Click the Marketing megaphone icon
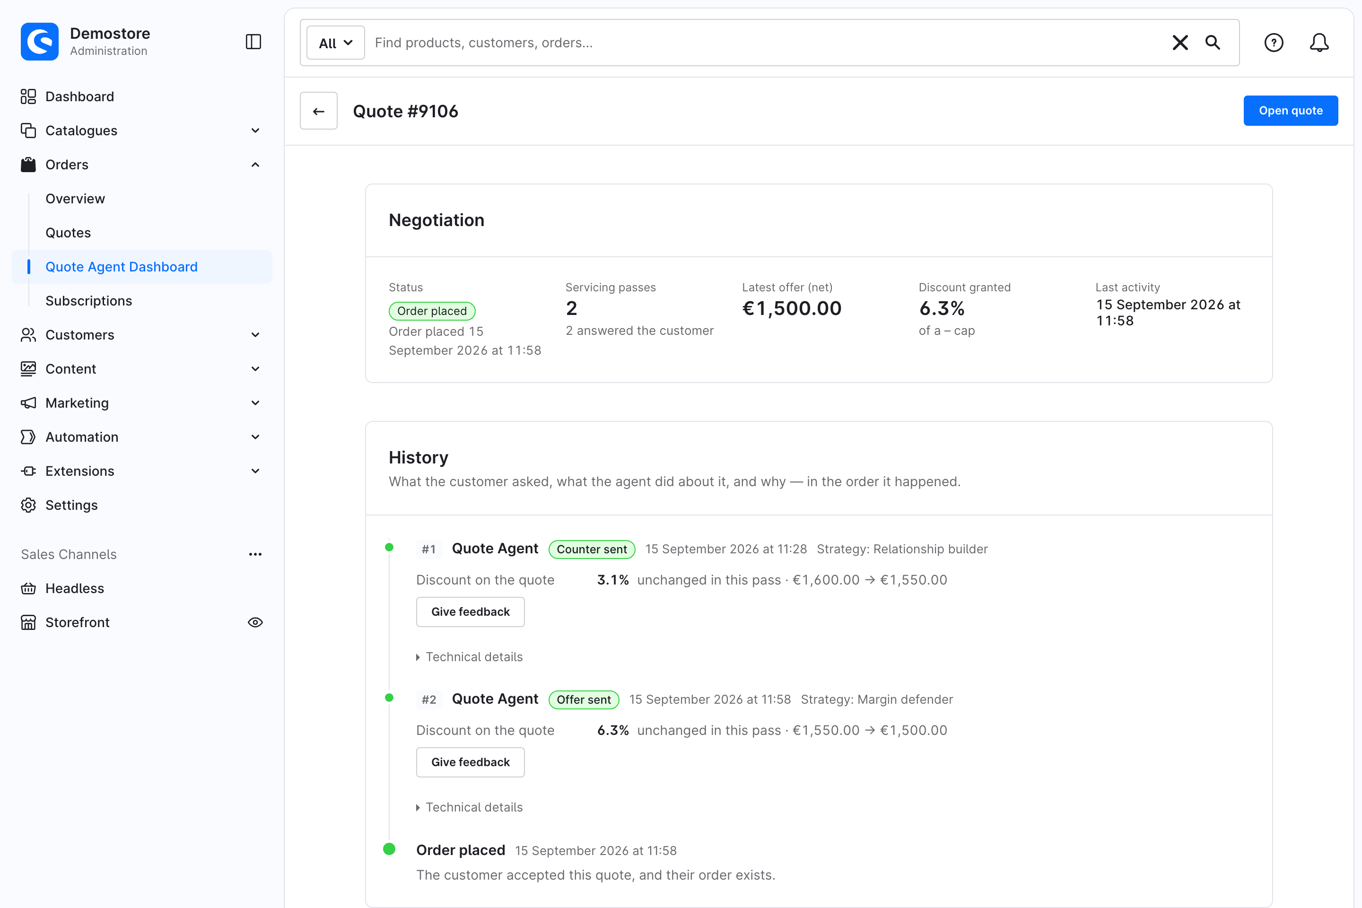 pos(28,403)
